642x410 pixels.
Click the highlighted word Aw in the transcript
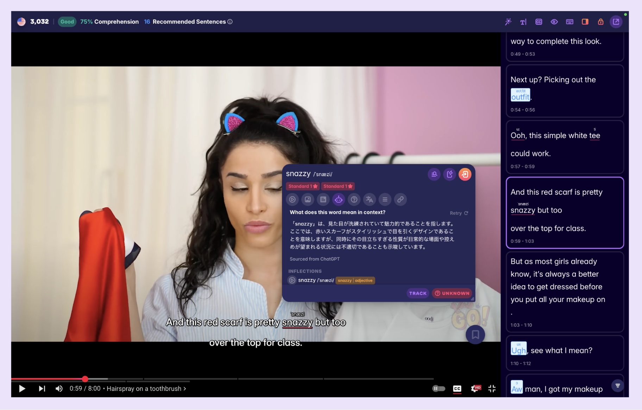517,387
